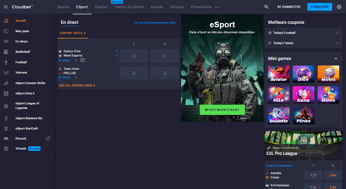Open SEE ALL ESPORT DOTA 2 link
Image resolution: width=346 pixels, height=189 pixels.
pyautogui.click(x=77, y=85)
